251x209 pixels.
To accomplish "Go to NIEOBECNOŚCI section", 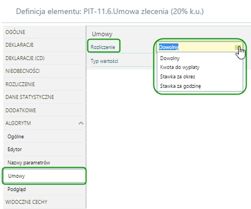I will pos(45,71).
